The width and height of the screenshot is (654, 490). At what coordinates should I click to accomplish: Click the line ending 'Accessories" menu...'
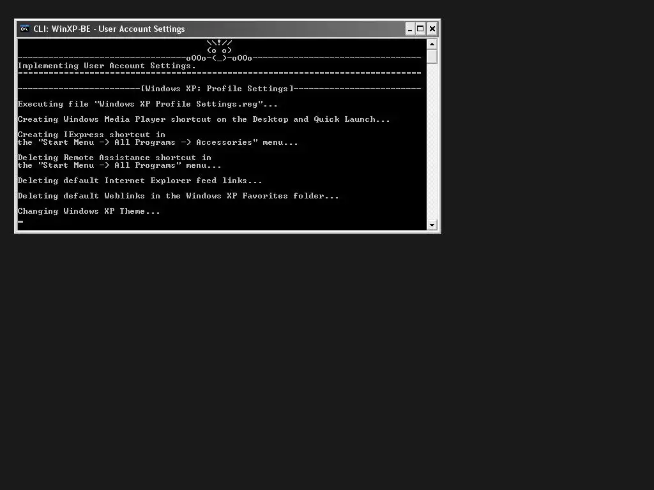click(158, 142)
